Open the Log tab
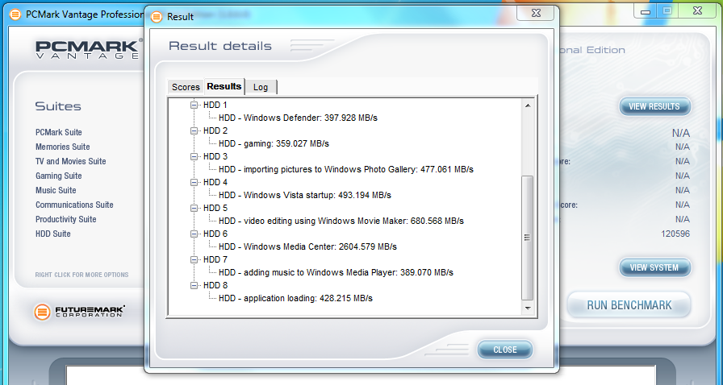The width and height of the screenshot is (723, 385). 261,87
